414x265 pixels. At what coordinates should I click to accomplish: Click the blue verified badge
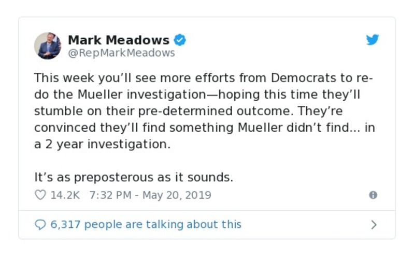click(180, 40)
